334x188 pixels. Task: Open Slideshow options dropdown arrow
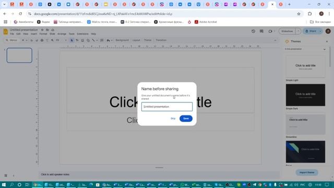coord(298,31)
